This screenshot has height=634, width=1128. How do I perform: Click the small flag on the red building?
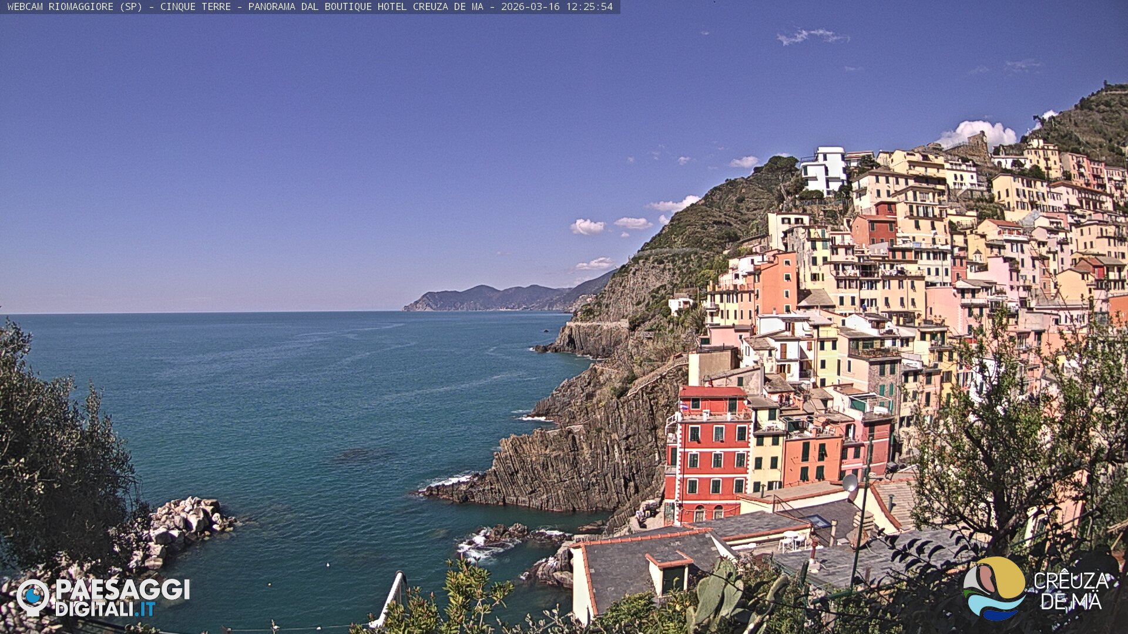[684, 406]
